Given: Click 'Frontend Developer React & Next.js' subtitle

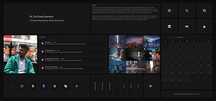Looking at the screenshot, I should coord(47,21).
